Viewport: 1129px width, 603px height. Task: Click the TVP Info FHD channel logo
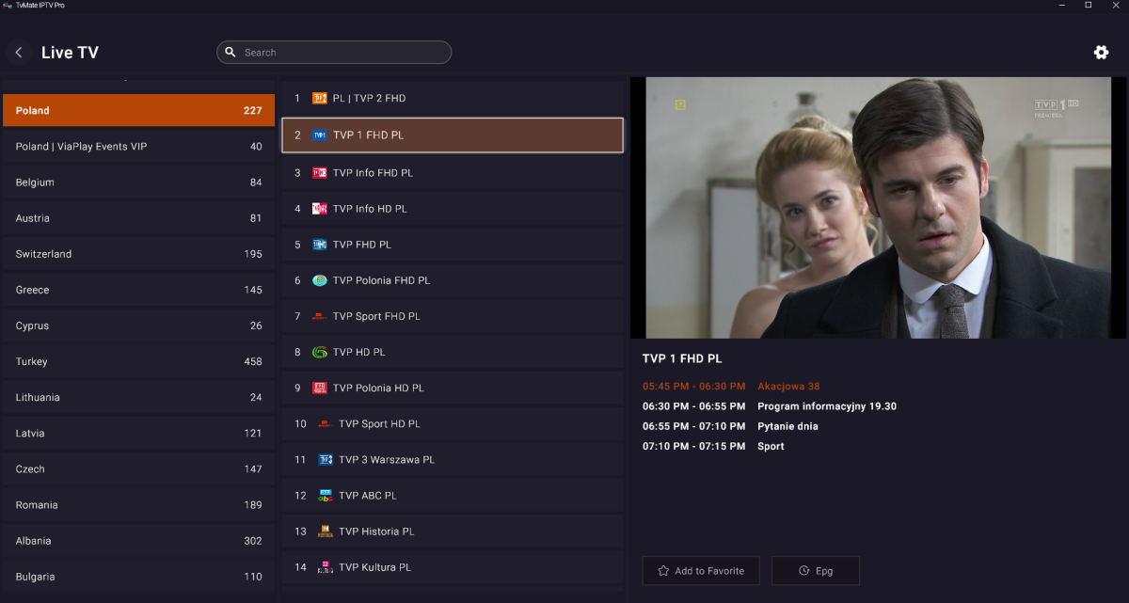(320, 173)
